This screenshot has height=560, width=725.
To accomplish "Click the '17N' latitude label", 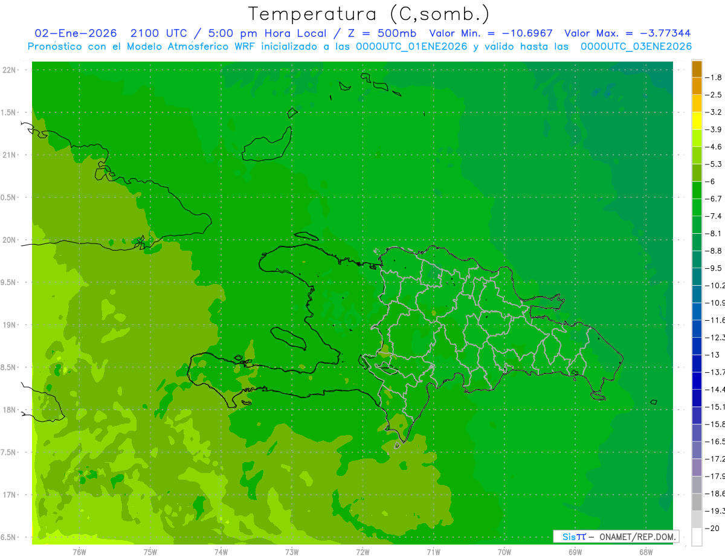I will 10,495.
